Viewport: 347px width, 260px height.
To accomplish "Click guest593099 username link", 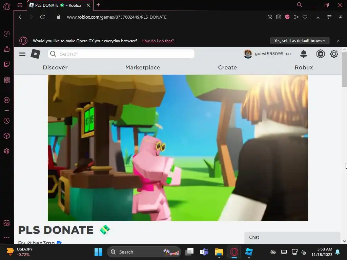I will [x=269, y=54].
